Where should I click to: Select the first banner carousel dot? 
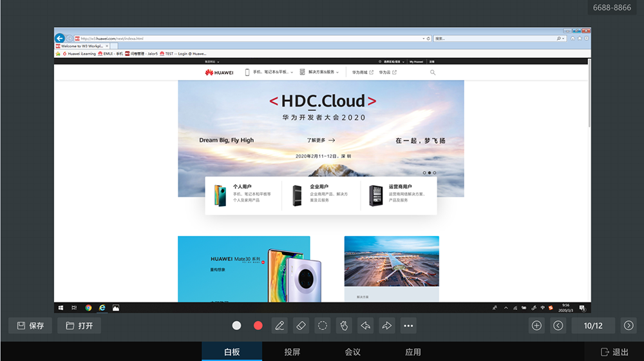(x=424, y=173)
